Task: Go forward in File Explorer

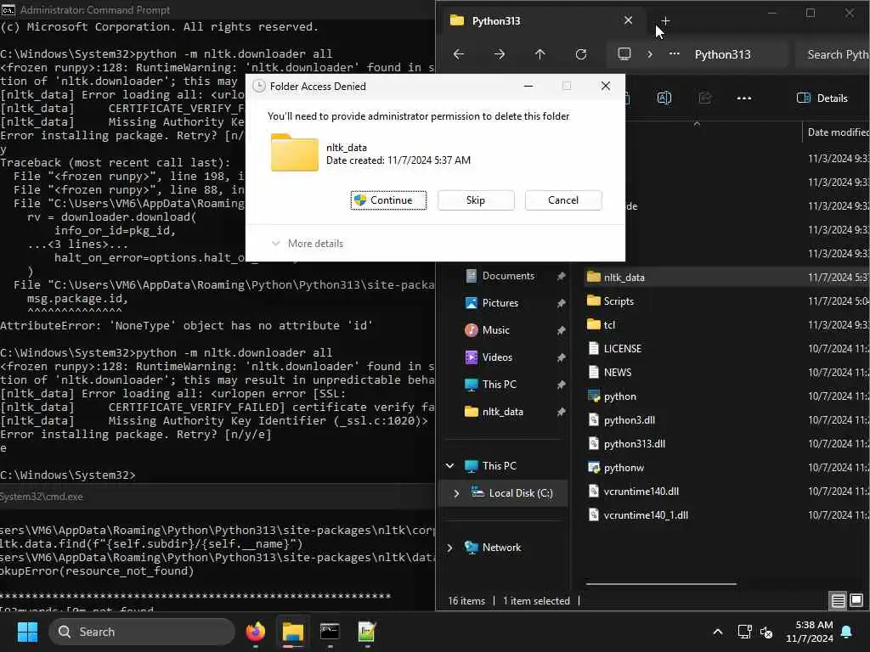Action: 500,54
